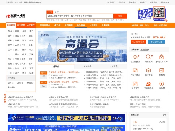The width and height of the screenshot is (175, 131).
Task: Select the 人才 search type tab
Action: [x=56, y=12]
